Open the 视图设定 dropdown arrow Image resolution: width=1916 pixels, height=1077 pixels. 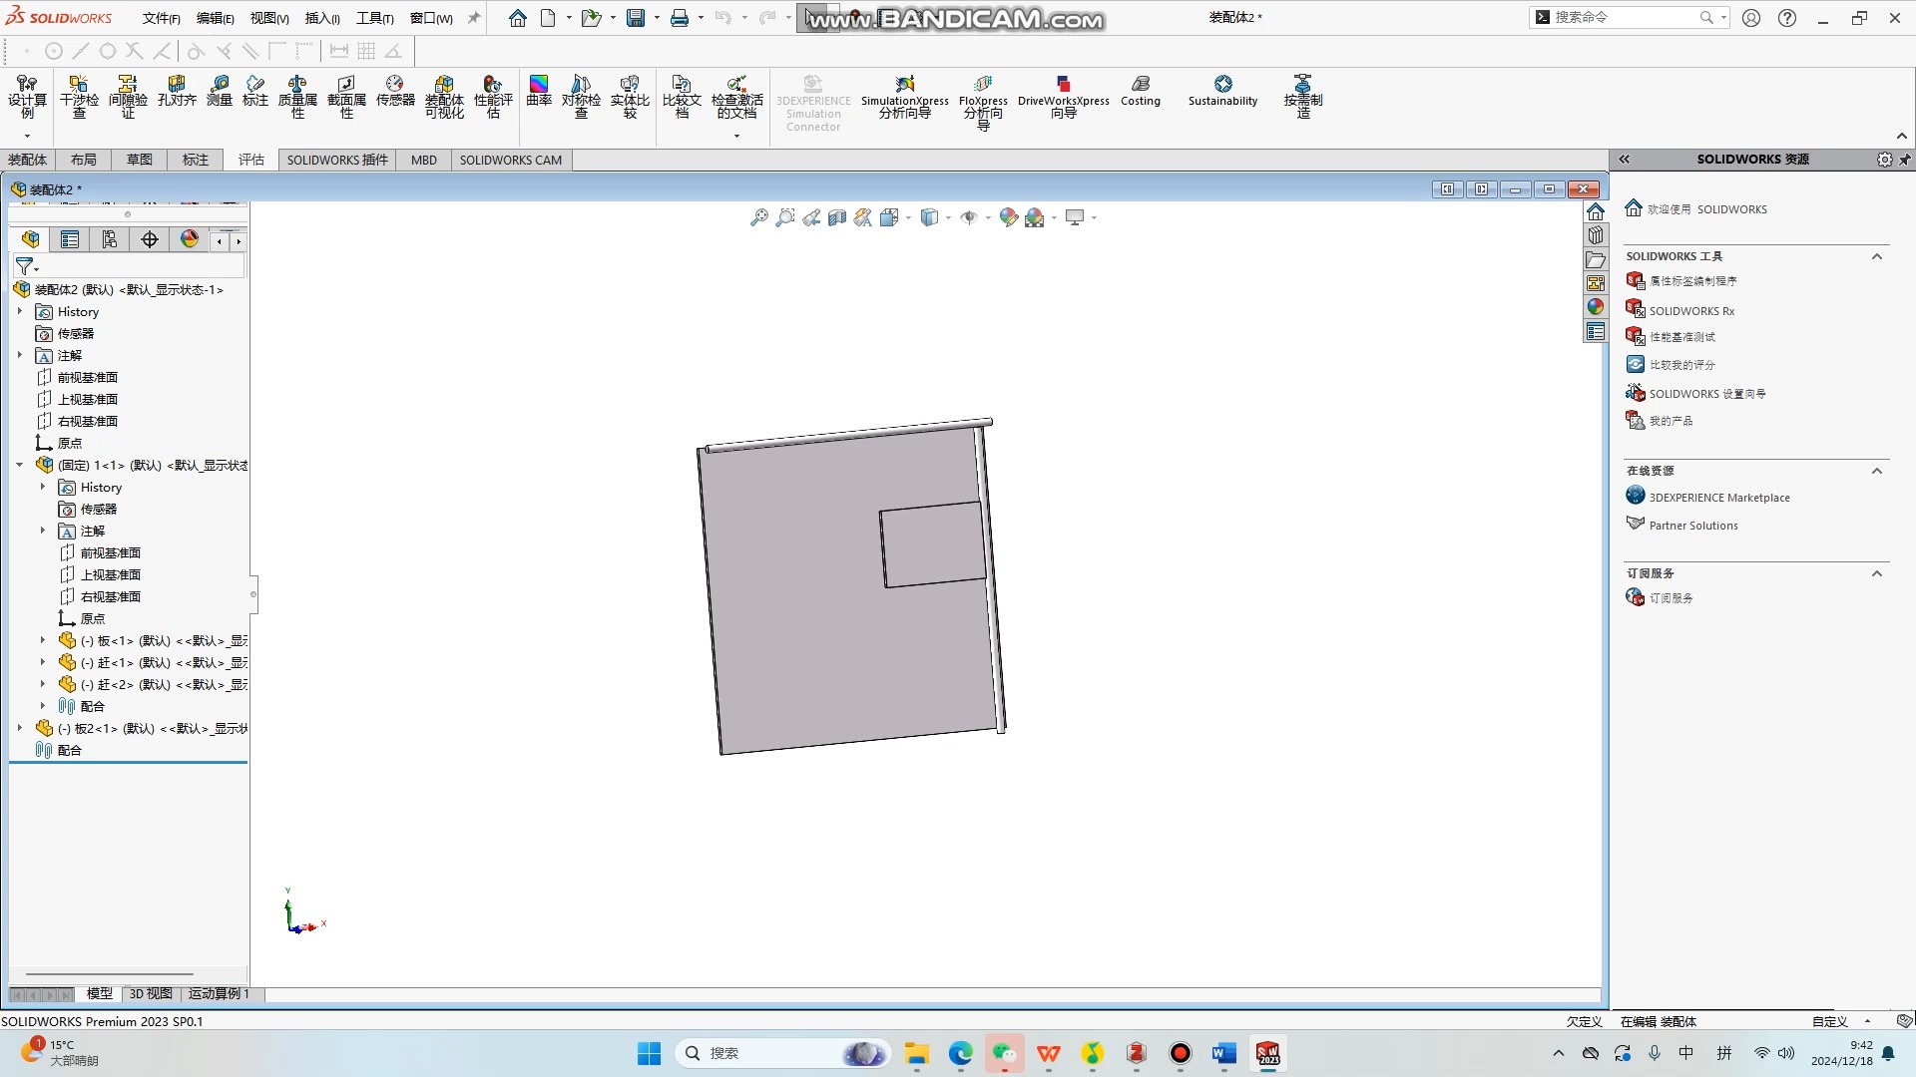coord(1092,217)
